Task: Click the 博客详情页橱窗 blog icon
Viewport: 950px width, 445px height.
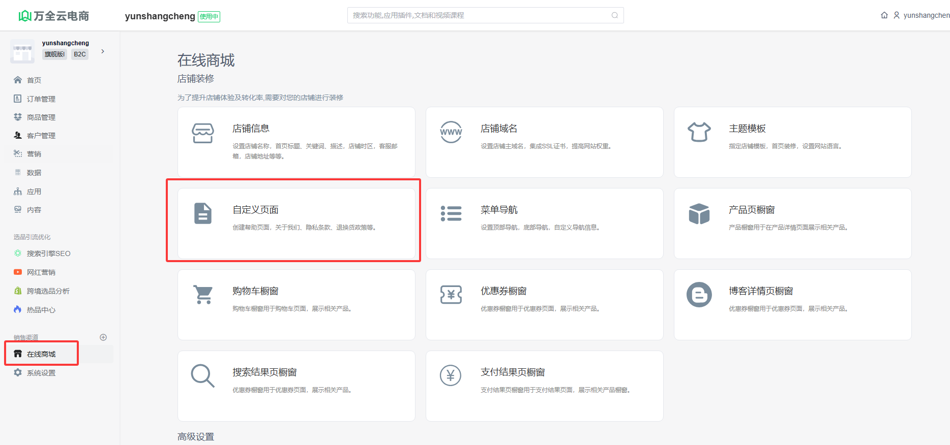Action: point(699,295)
